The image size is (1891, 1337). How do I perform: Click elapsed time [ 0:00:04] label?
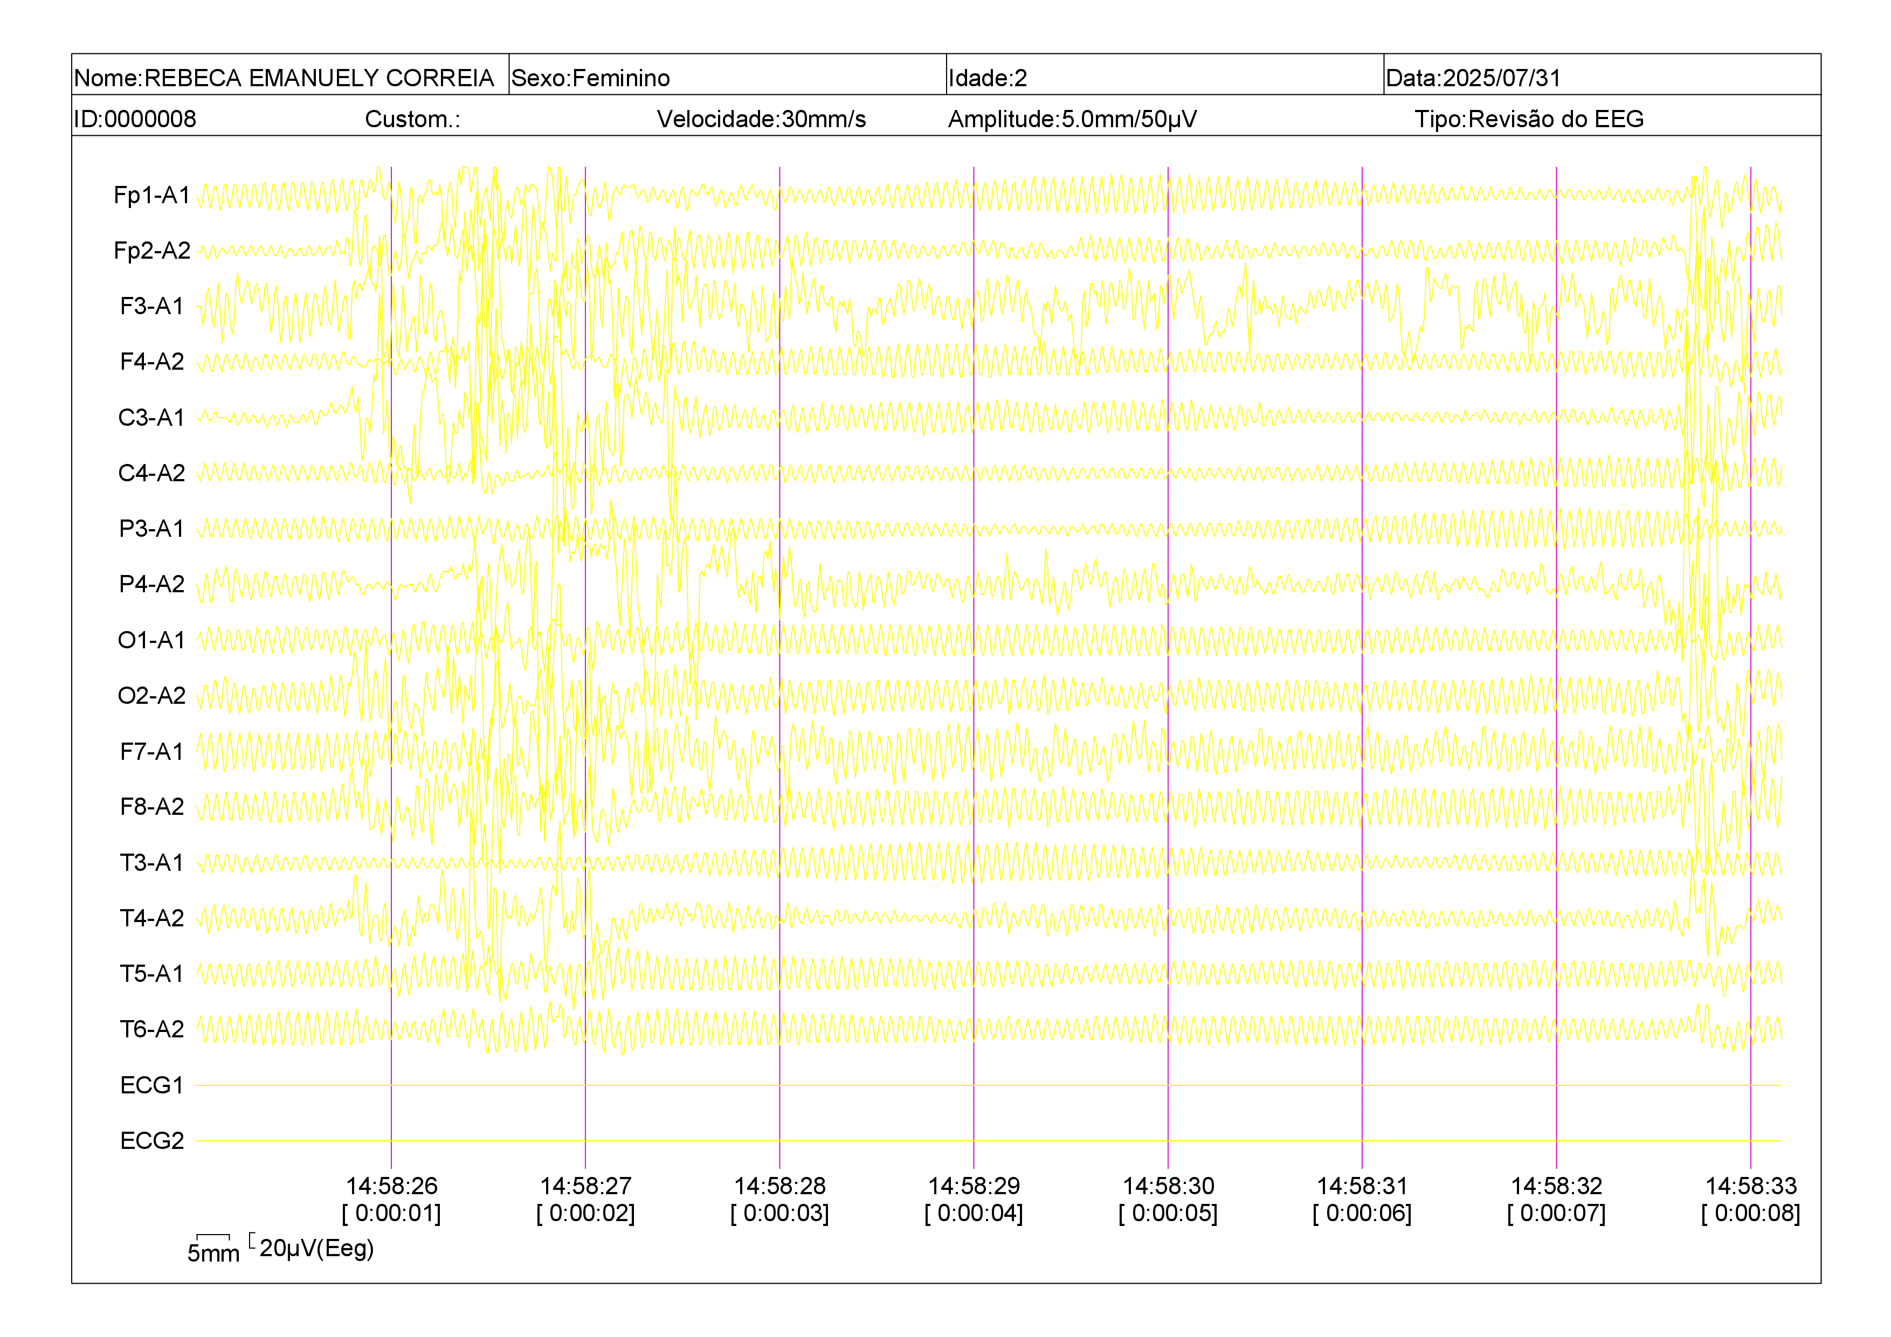(x=974, y=1214)
